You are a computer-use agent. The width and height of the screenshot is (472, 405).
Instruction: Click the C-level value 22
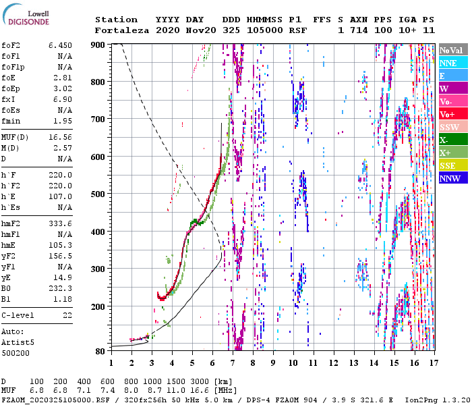coord(67,315)
